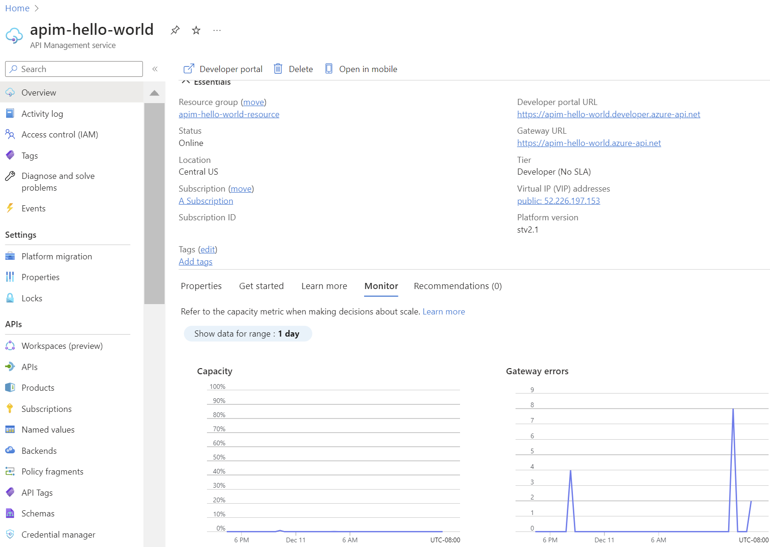Viewport: 770px width, 547px height.
Task: Focus the sidebar Search field
Action: 74,69
